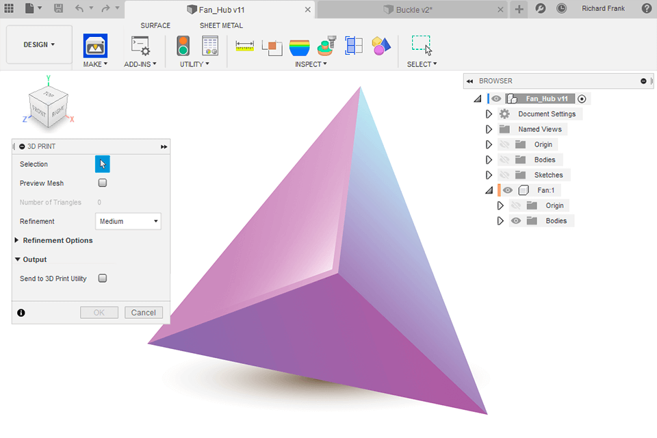The width and height of the screenshot is (657, 438).
Task: Click the ADD-INS scripts icon
Action: tap(140, 45)
